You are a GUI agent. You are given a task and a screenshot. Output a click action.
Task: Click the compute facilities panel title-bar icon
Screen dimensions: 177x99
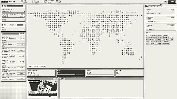[2, 34]
